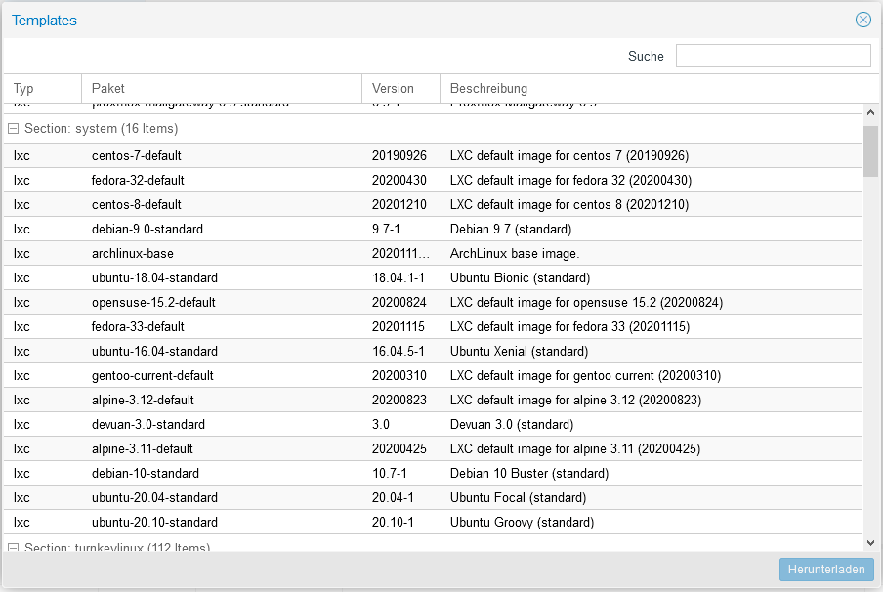
Task: Select the fedora-32-default template row
Action: 433,181
